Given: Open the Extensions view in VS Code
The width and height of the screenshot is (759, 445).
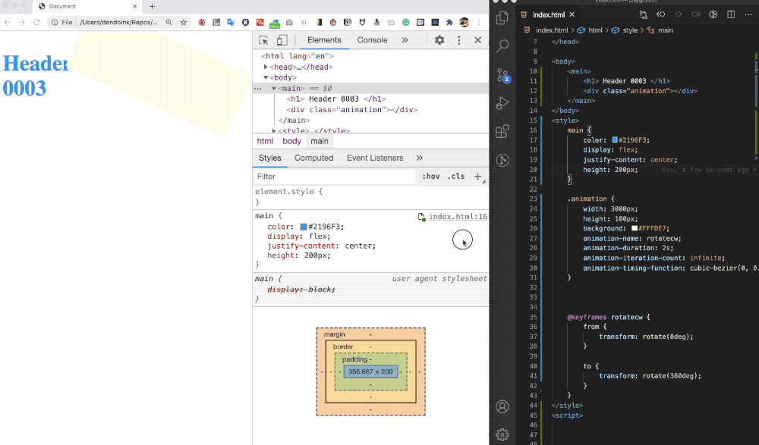Looking at the screenshot, I should pyautogui.click(x=502, y=131).
